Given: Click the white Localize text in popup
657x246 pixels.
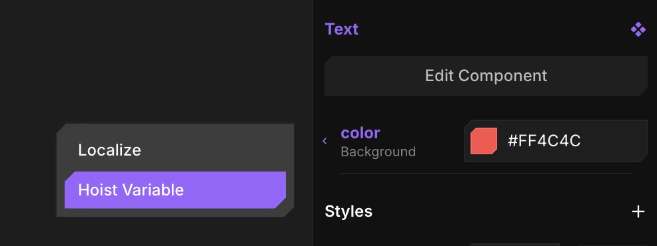Looking at the screenshot, I should (x=109, y=150).
